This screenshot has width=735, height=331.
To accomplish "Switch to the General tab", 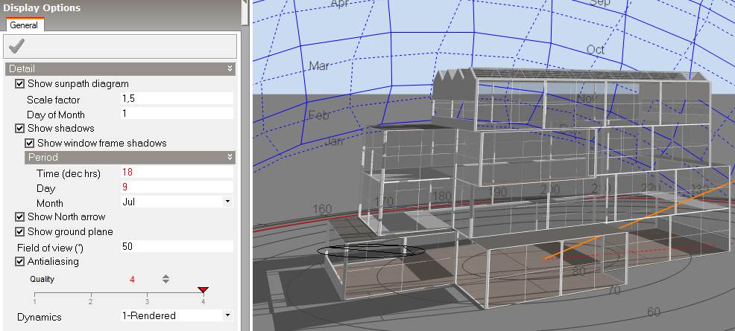I will pos(25,25).
